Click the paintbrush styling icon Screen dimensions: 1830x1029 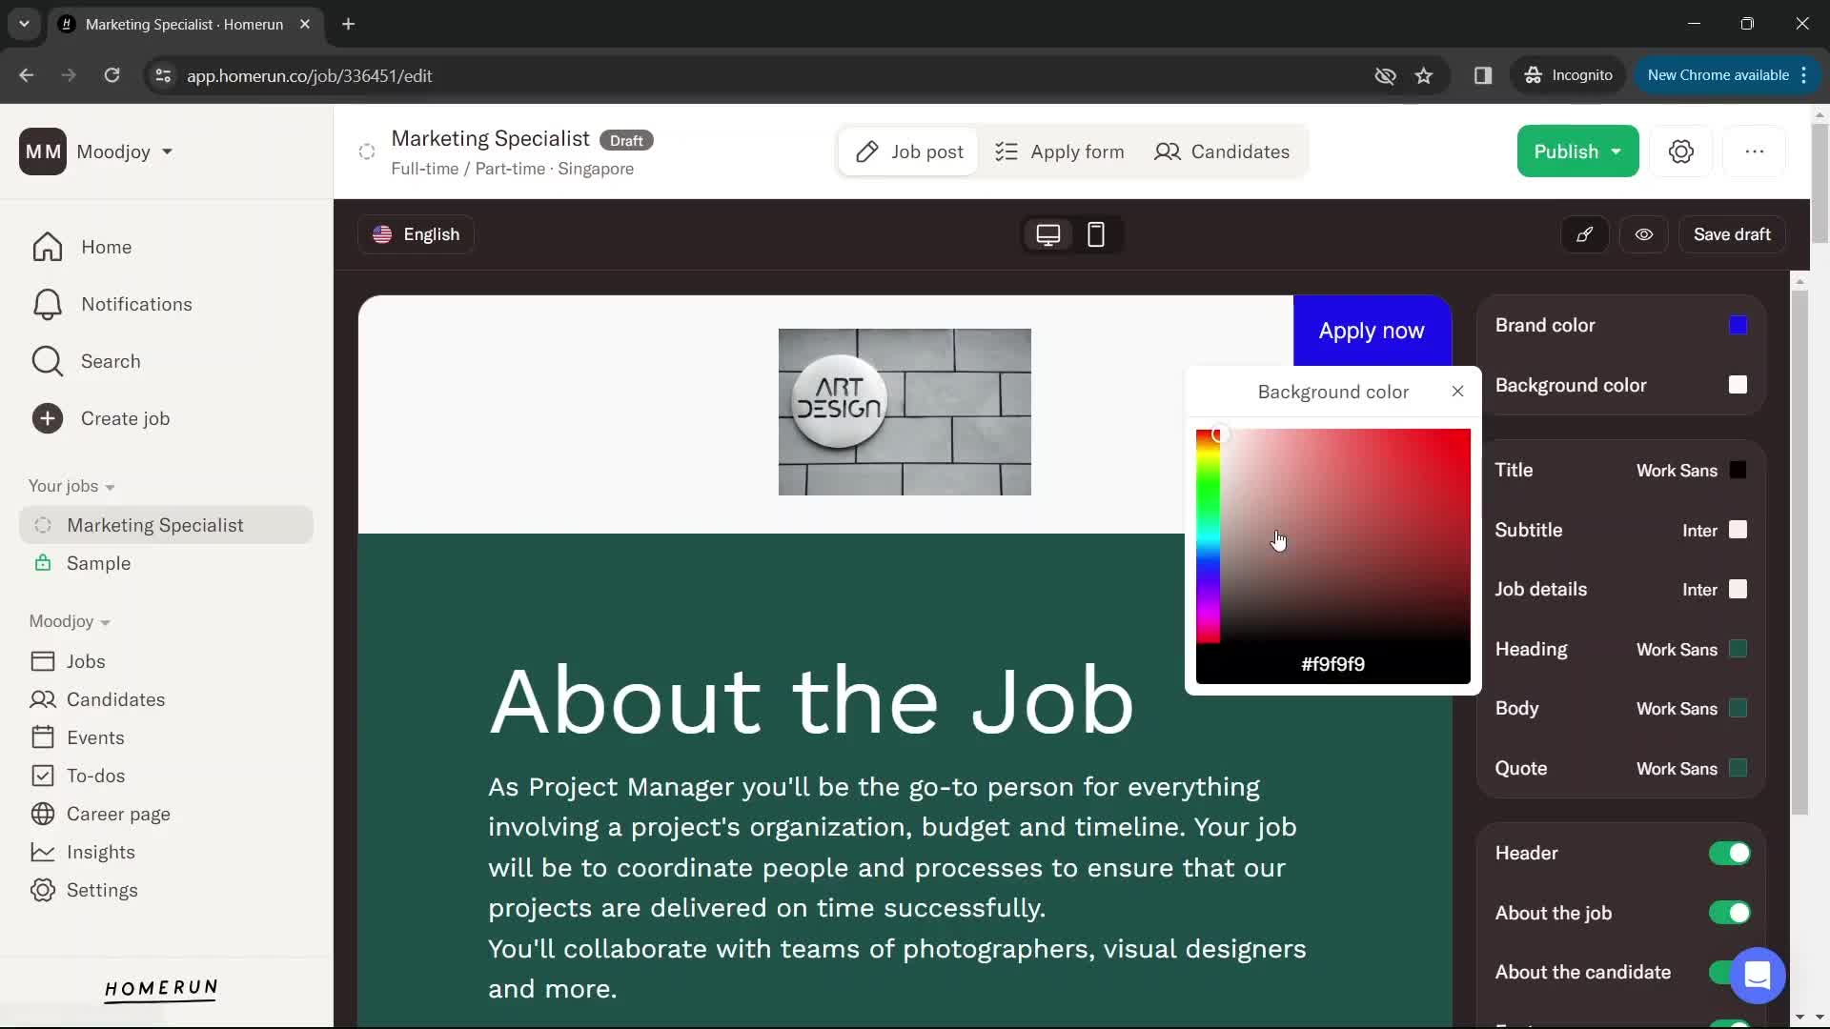point(1585,234)
